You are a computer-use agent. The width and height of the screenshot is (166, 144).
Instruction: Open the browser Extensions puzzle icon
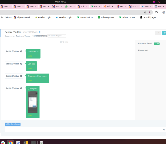coord(156,12)
